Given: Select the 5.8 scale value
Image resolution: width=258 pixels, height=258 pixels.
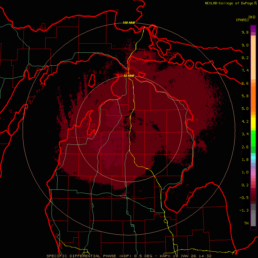Looking at the screenshot, I should tap(245, 96).
